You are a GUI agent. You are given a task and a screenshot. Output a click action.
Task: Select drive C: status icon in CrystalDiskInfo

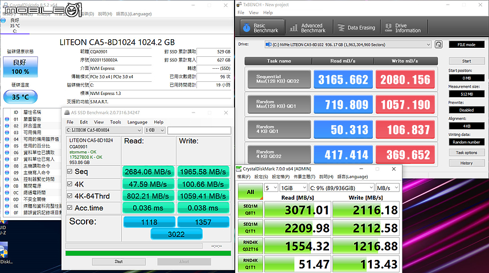[x=3, y=20]
